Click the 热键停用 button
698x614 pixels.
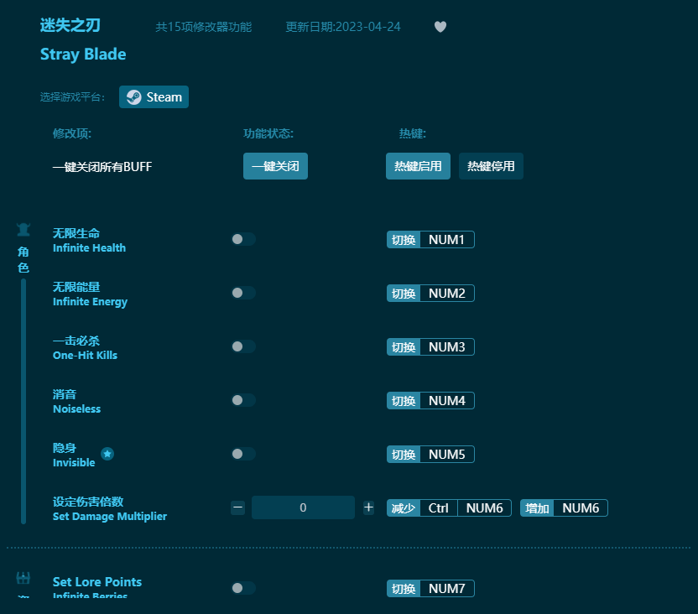(x=491, y=166)
